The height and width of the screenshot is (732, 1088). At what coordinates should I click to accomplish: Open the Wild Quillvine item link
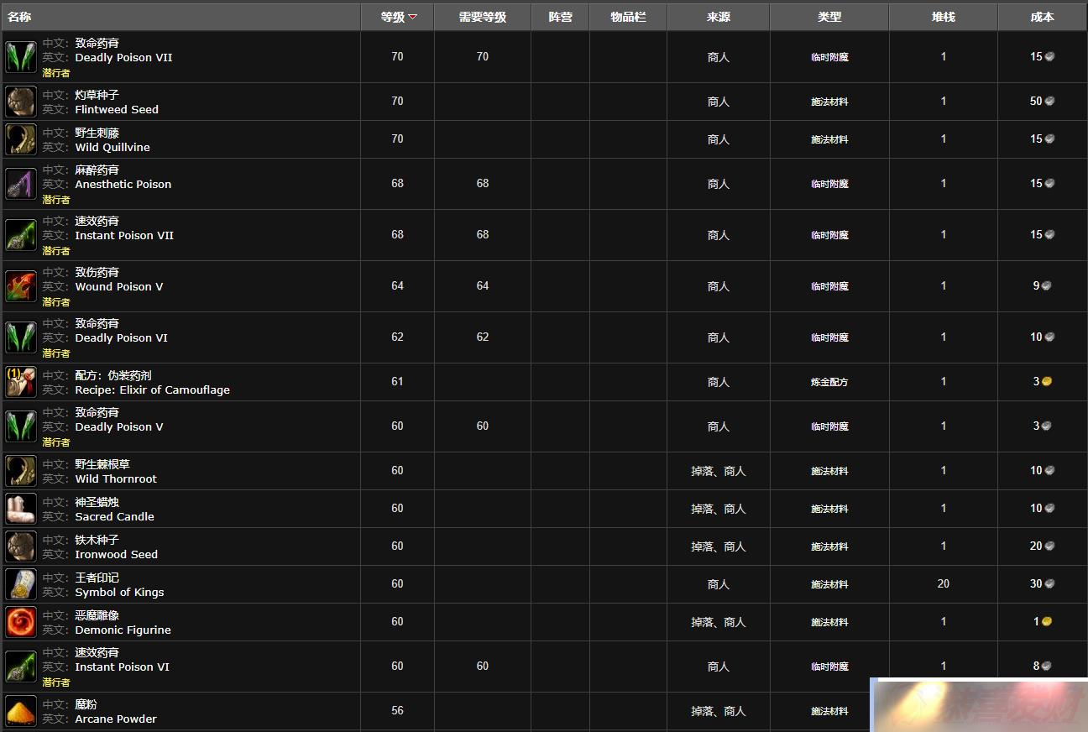pos(112,148)
